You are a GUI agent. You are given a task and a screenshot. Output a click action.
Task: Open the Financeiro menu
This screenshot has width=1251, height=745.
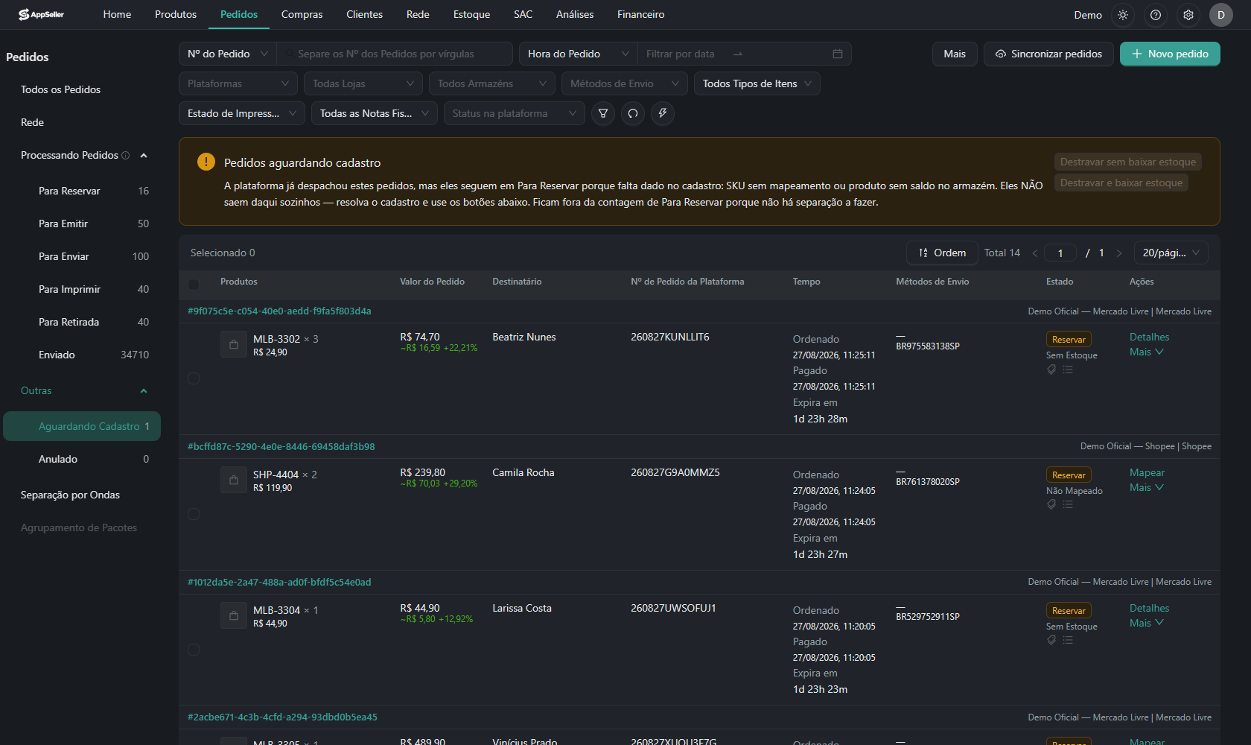pyautogui.click(x=640, y=14)
